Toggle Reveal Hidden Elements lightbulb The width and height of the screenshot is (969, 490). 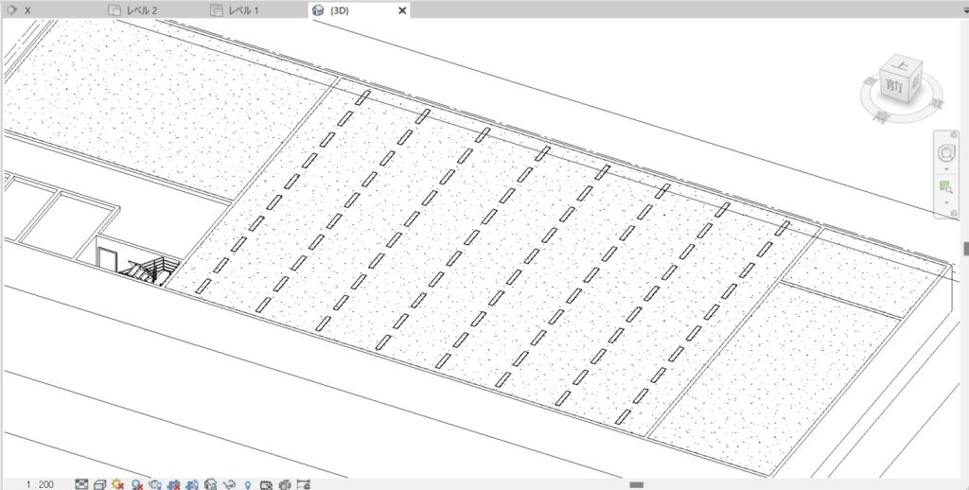coord(248,483)
